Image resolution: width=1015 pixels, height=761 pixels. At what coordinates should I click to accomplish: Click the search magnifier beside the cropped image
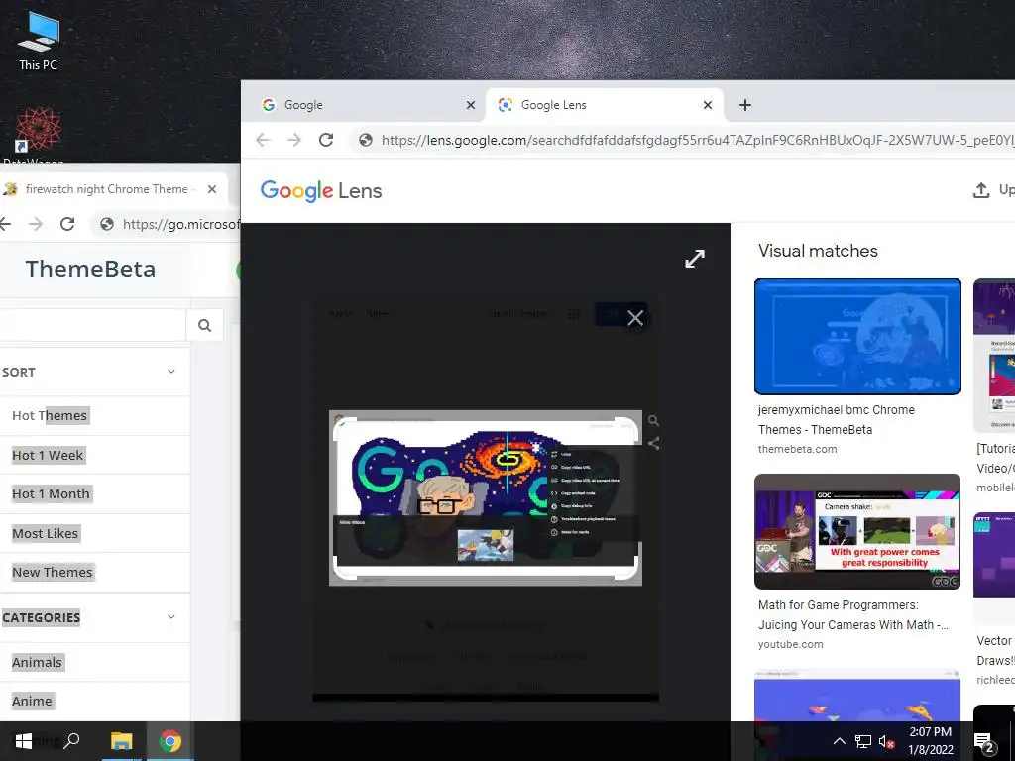click(654, 421)
